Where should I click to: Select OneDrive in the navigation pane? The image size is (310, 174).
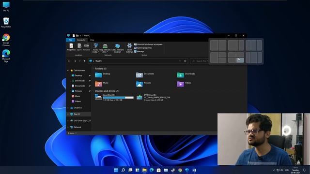click(77, 108)
